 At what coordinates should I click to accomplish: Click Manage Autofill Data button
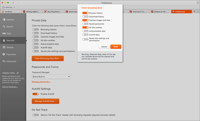pyautogui.click(x=45, y=101)
